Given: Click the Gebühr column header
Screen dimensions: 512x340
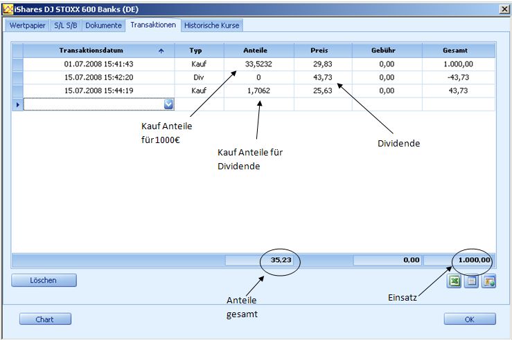Looking at the screenshot, I should tap(387, 50).
